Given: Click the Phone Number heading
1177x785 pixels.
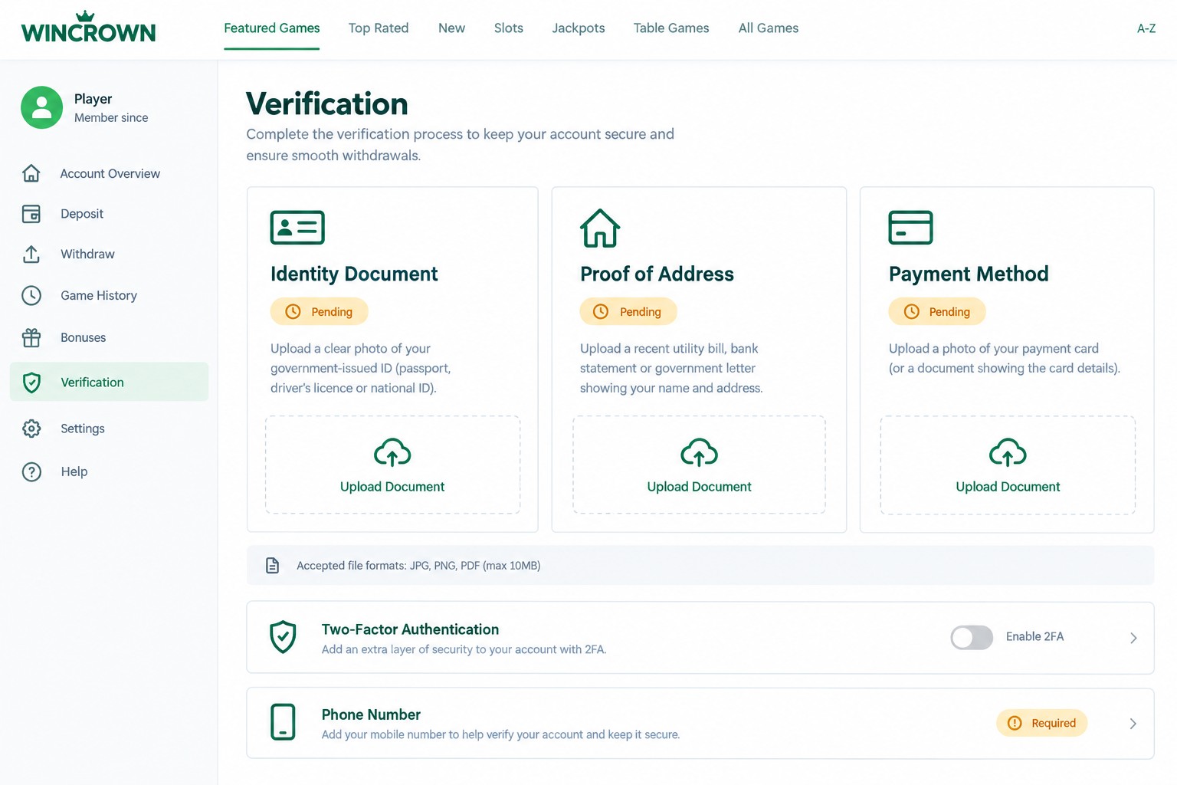Looking at the screenshot, I should [371, 714].
